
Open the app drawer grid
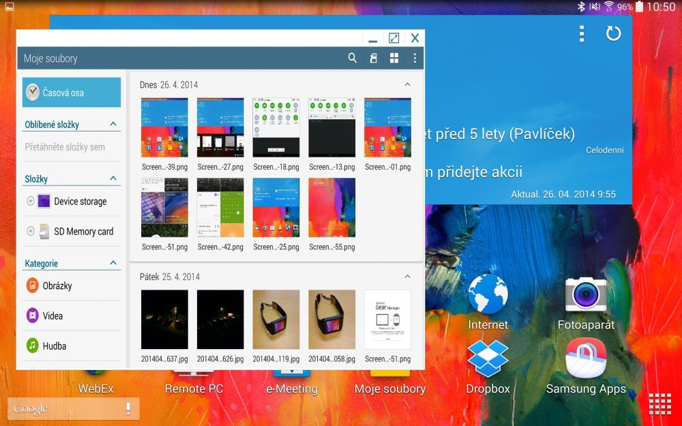coord(661,403)
